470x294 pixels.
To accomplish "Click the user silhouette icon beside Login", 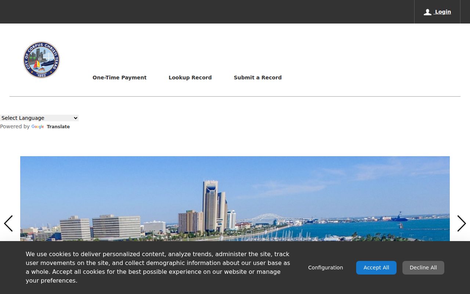I will click(427, 12).
